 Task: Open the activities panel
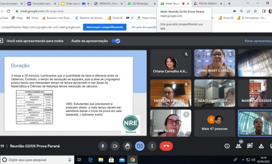tap(261, 146)
